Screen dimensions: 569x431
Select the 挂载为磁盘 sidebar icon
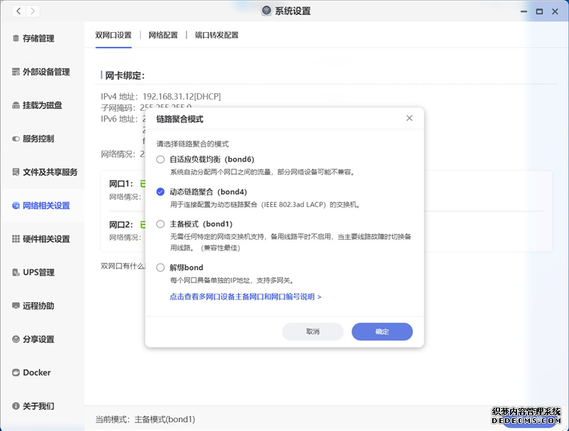pyautogui.click(x=16, y=105)
